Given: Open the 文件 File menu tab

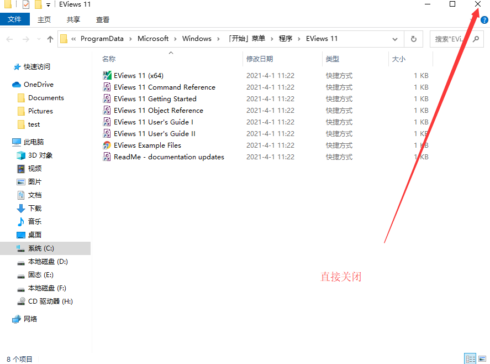Looking at the screenshot, I should pyautogui.click(x=15, y=19).
